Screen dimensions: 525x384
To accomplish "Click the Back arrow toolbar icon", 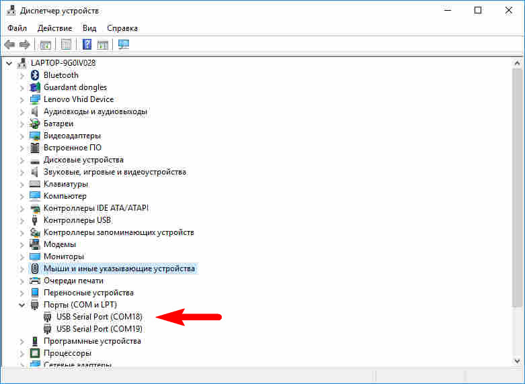I will (9, 44).
